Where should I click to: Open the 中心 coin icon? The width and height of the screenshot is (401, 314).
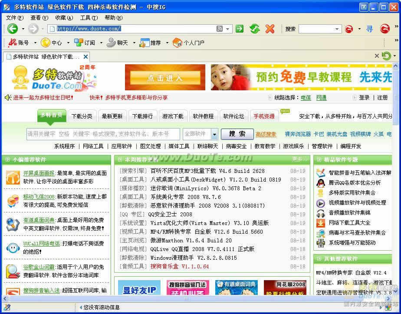pyautogui.click(x=45, y=43)
